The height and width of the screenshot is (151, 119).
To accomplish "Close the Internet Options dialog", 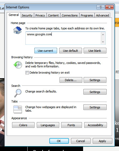I will (109, 7).
